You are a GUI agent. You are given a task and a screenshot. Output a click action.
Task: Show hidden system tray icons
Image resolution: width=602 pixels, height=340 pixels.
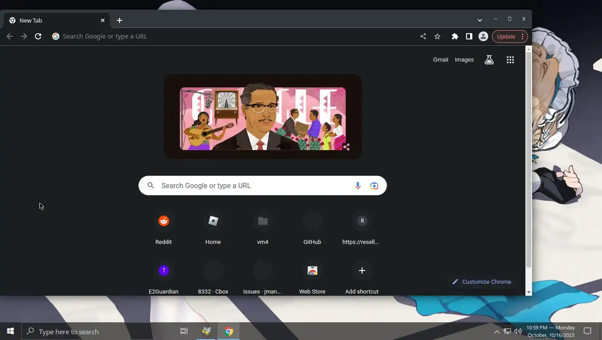tap(497, 332)
